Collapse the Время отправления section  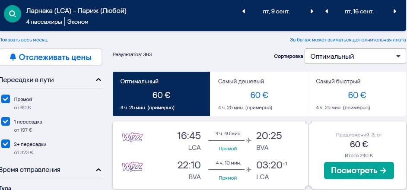pyautogui.click(x=99, y=170)
